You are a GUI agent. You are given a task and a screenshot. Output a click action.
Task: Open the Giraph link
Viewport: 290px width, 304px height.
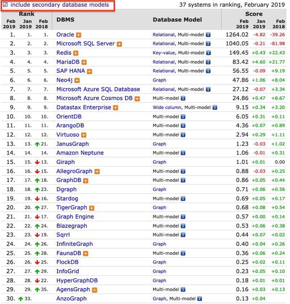(66, 162)
